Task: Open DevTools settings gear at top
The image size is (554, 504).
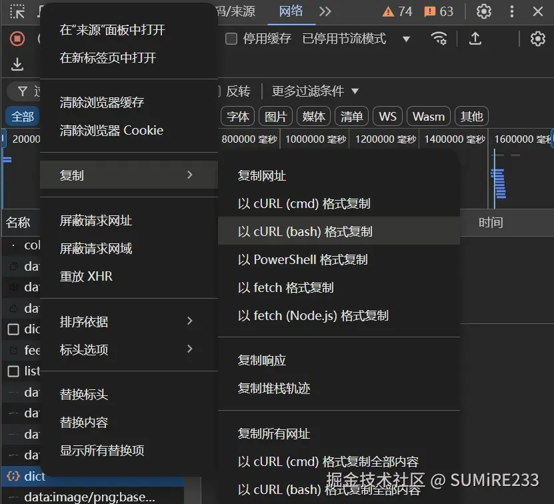Action: point(484,11)
